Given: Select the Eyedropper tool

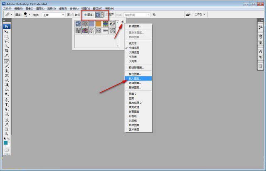Looking at the screenshot, I should (x=7, y=125).
